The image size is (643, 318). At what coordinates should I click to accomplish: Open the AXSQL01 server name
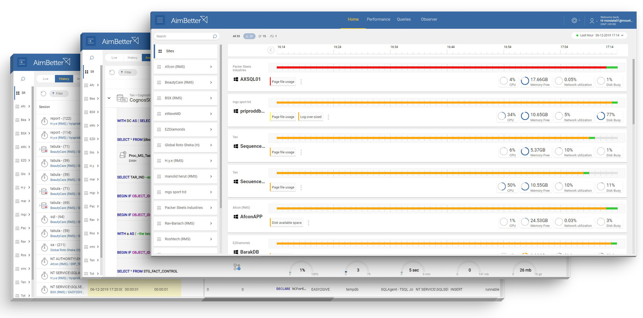250,79
